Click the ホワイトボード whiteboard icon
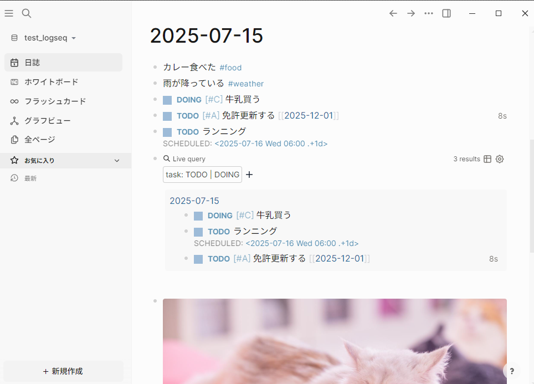 point(14,82)
